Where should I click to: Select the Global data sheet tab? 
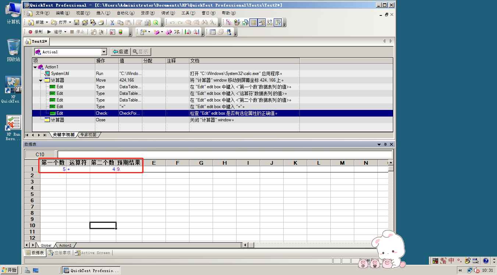46,245
